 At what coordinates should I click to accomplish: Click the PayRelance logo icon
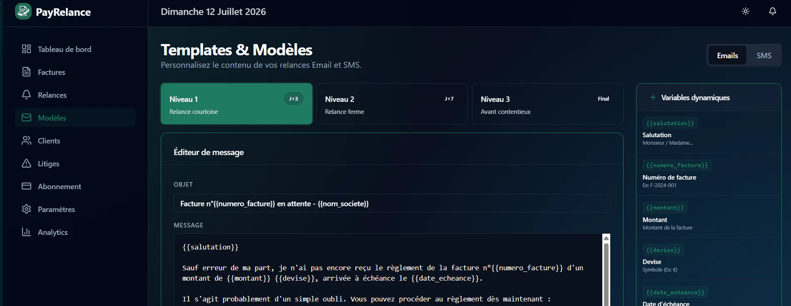point(23,11)
